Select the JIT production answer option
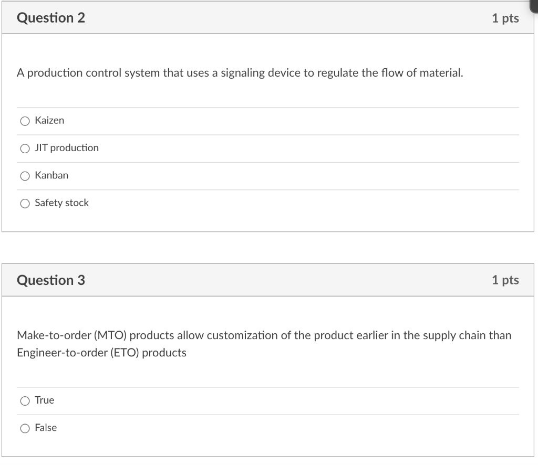538x465 pixels. pos(25,148)
